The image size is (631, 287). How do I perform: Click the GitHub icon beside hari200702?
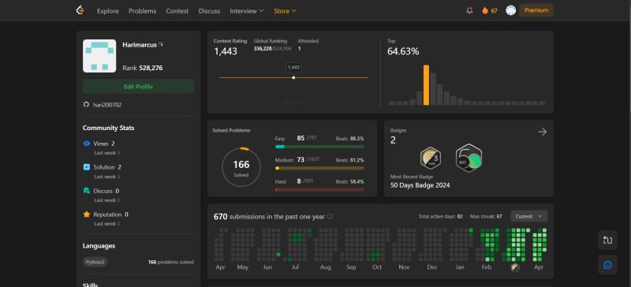click(x=86, y=105)
